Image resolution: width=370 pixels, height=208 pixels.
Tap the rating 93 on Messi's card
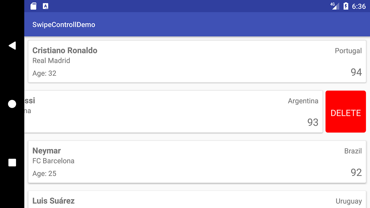313,122
